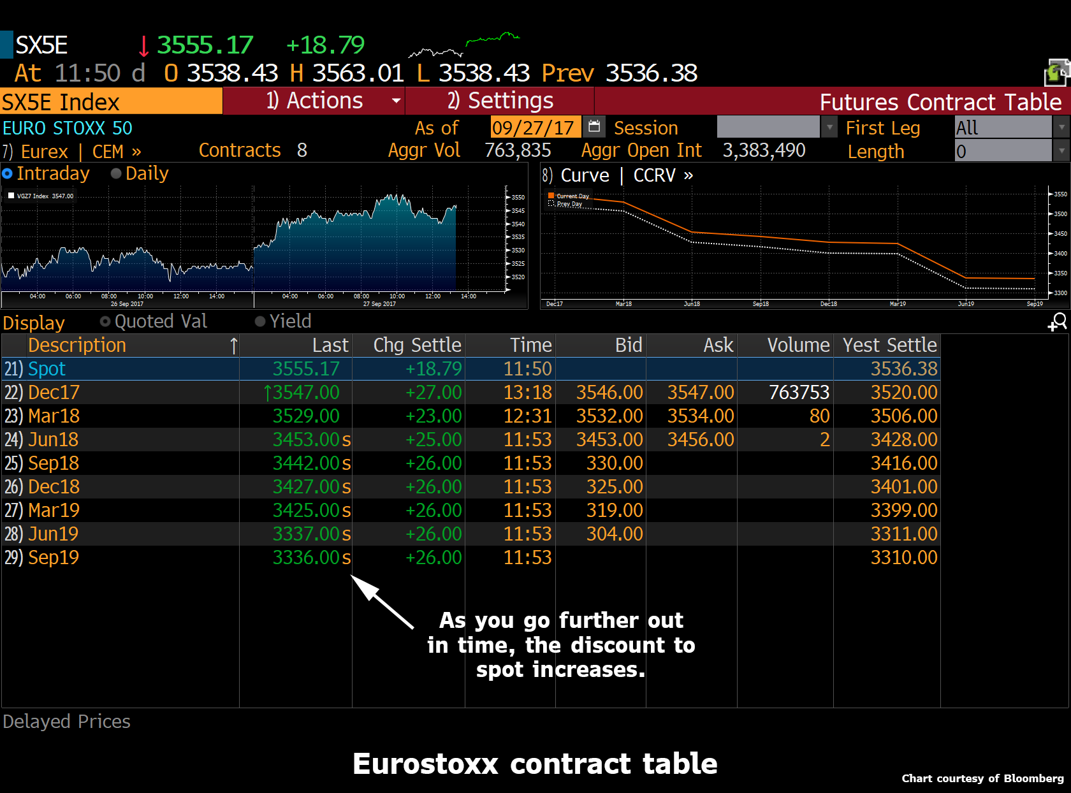This screenshot has width=1071, height=793.
Task: Select the Spot row
Action: pos(470,368)
